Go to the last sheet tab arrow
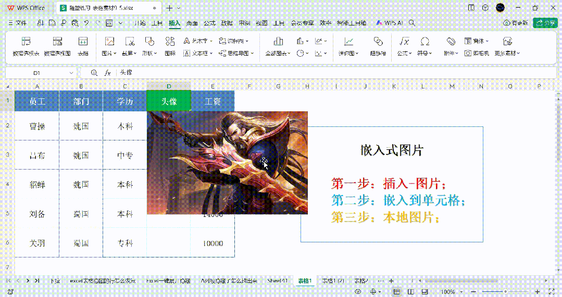 (36, 281)
